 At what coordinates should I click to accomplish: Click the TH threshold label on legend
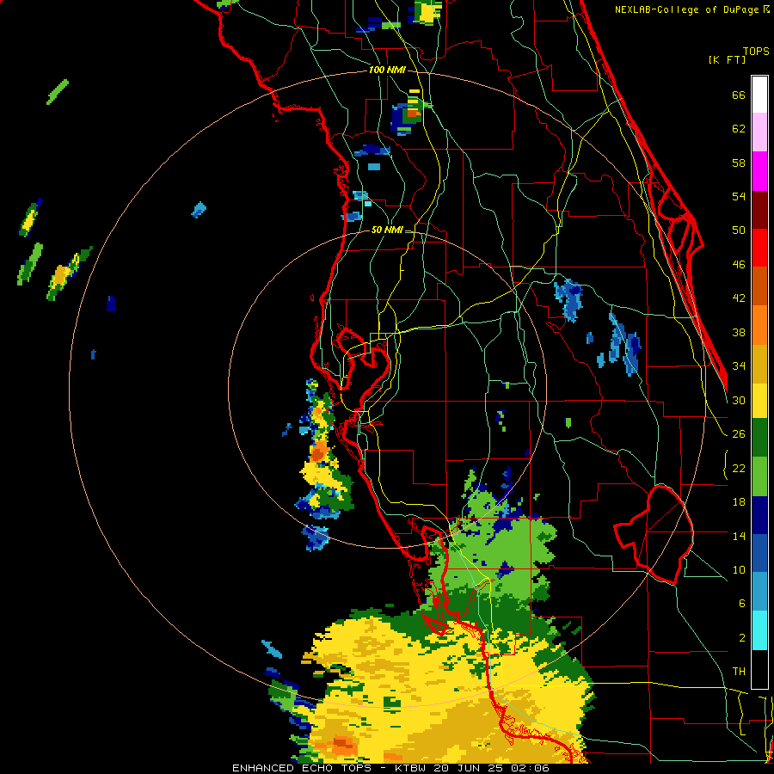tap(739, 672)
